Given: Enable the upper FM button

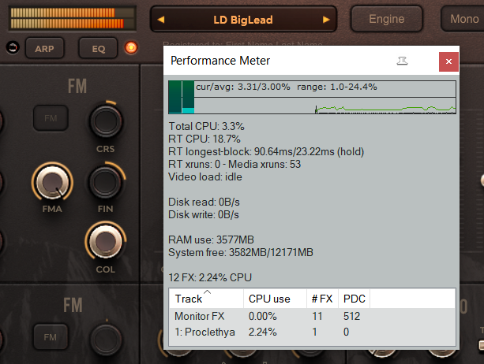Looking at the screenshot, I should (51, 118).
